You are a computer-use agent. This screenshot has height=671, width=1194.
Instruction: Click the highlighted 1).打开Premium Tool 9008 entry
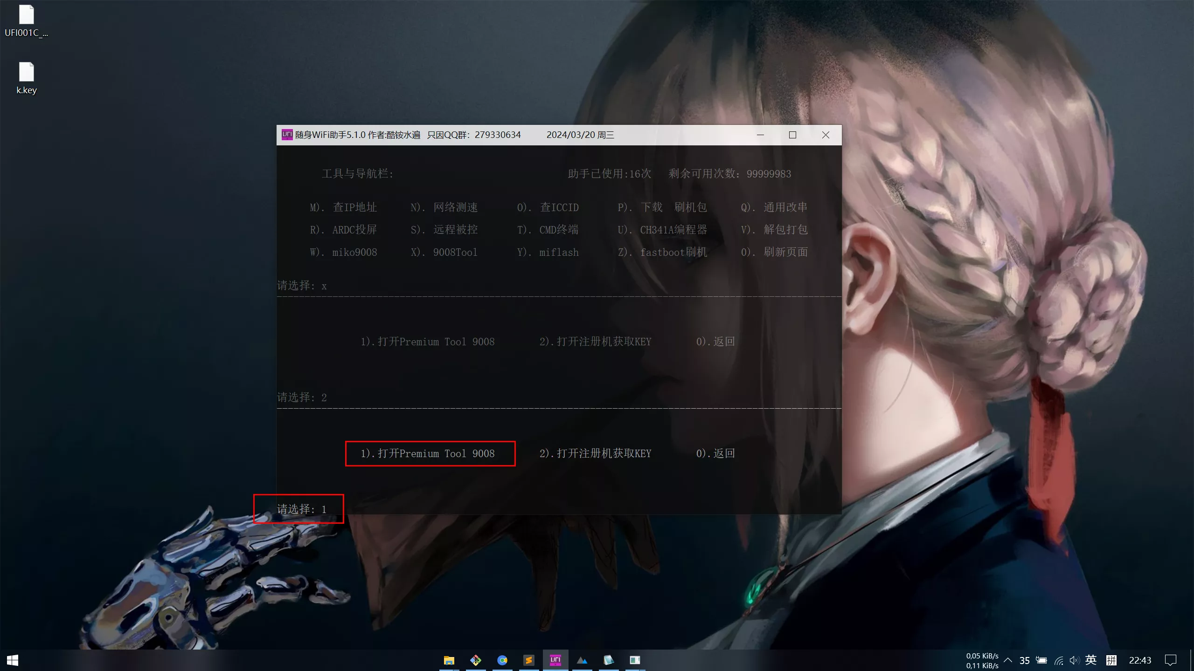tap(428, 453)
